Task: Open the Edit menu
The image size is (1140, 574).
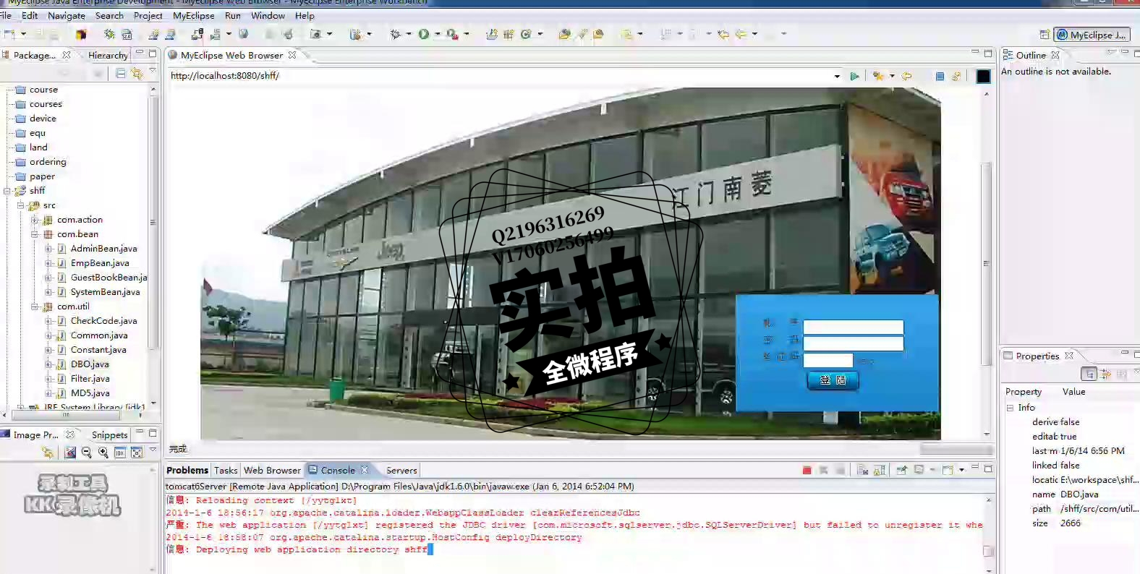Action: click(x=30, y=15)
